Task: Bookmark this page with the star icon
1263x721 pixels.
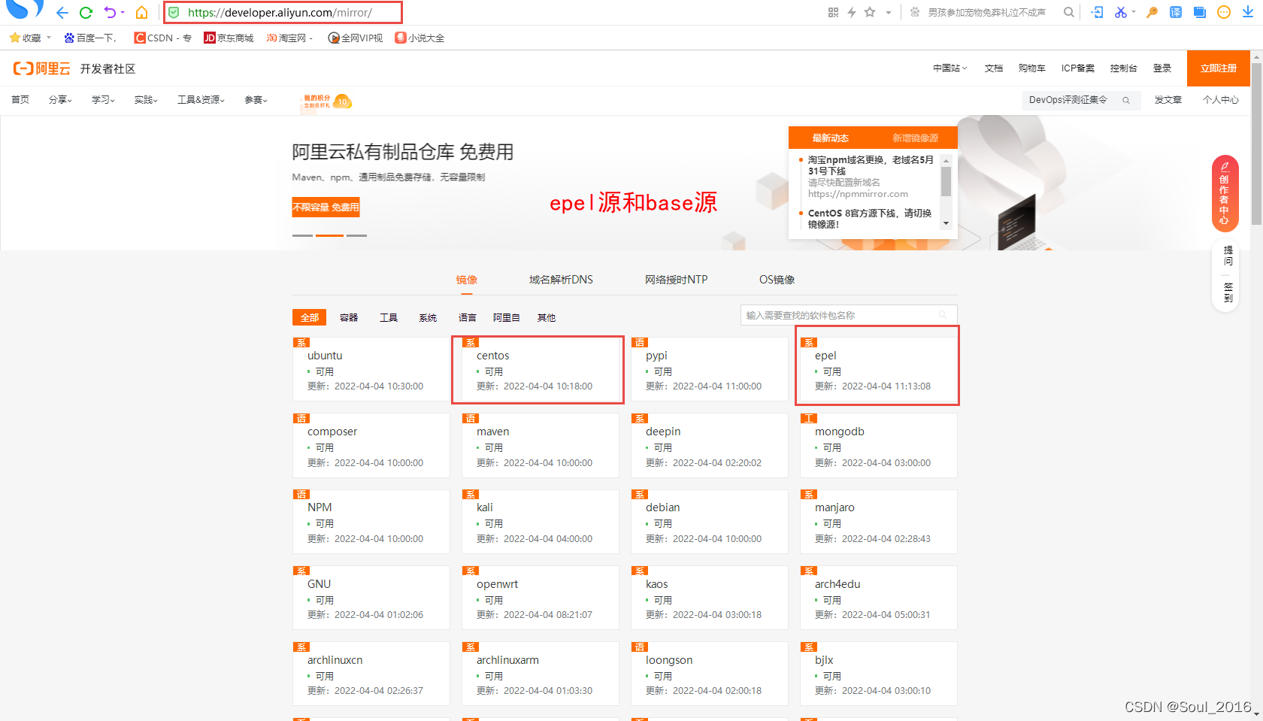Action: point(870,12)
